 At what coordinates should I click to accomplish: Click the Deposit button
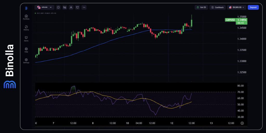point(253,8)
